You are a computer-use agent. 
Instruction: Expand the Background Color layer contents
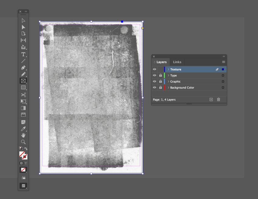[x=168, y=87]
